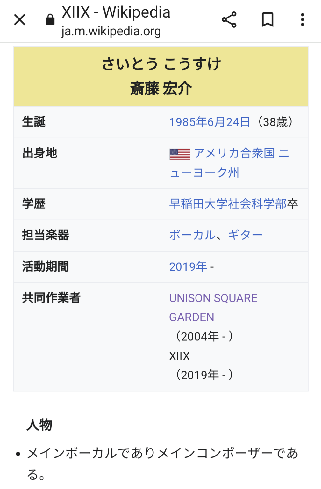321x489 pixels.
Task: Tap the 共同作業者 row label
Action: (x=51, y=298)
